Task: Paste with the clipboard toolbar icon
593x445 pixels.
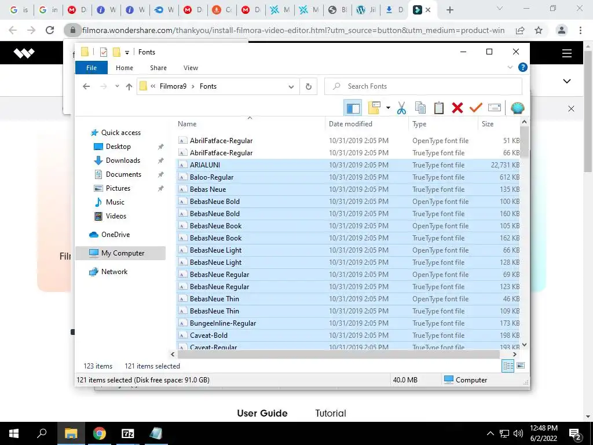Action: coord(439,108)
